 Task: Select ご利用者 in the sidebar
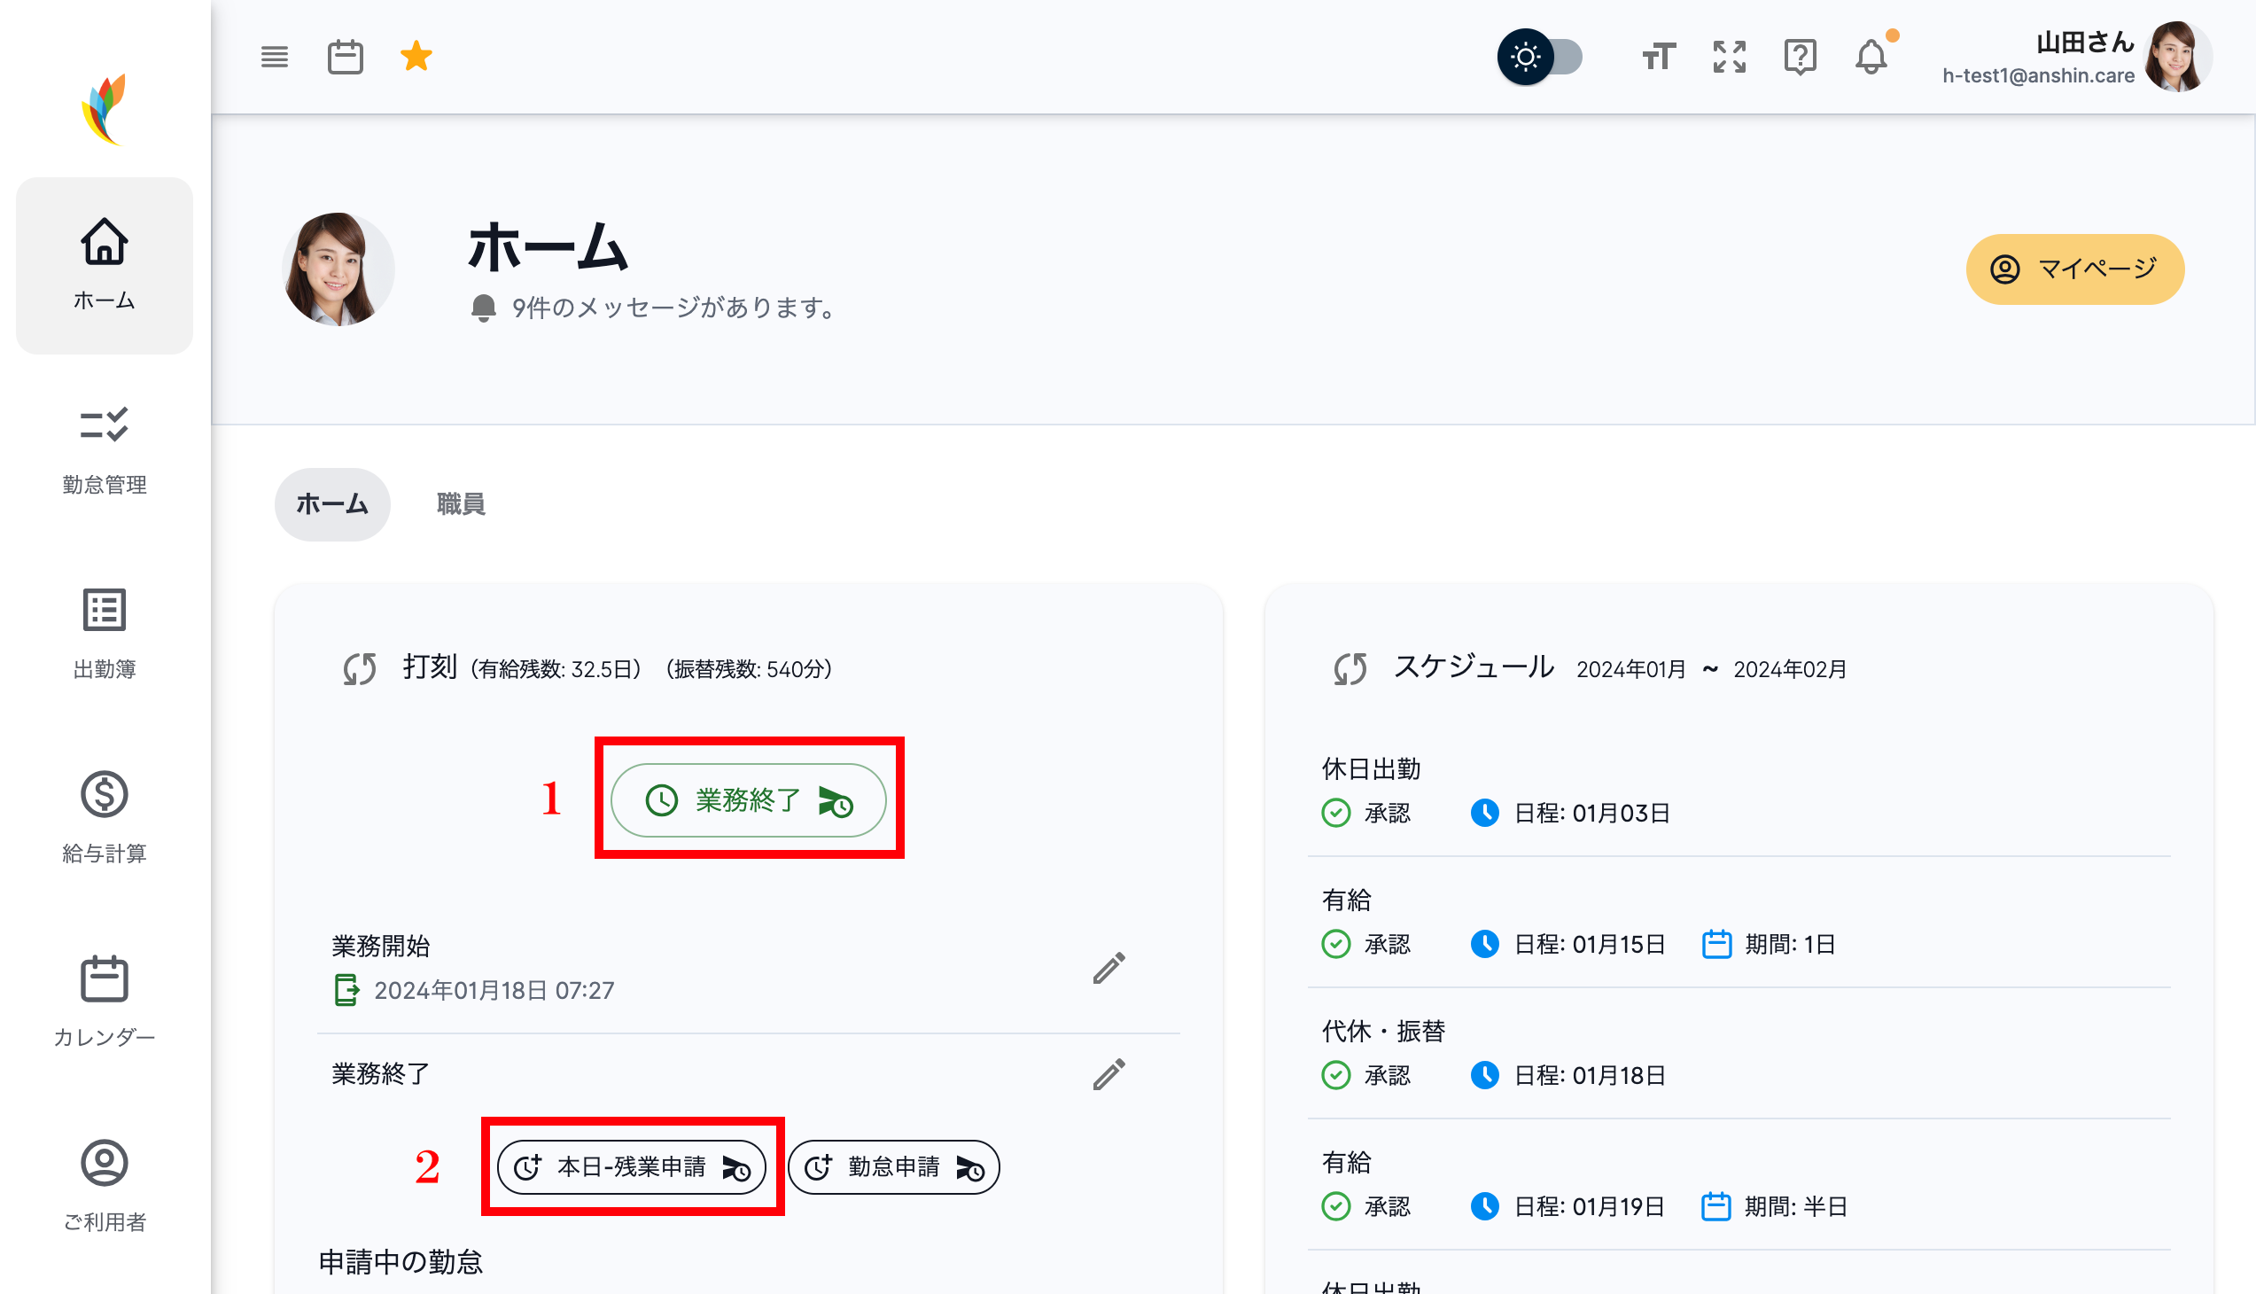pyautogui.click(x=104, y=1182)
